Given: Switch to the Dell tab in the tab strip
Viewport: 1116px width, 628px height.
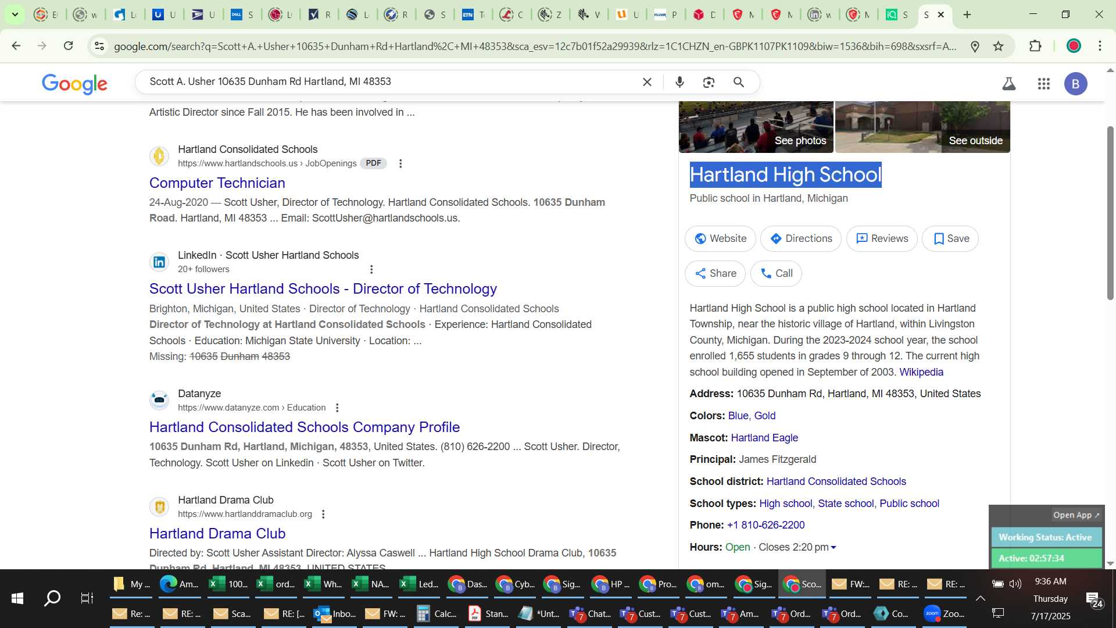Looking at the screenshot, I should (x=241, y=15).
